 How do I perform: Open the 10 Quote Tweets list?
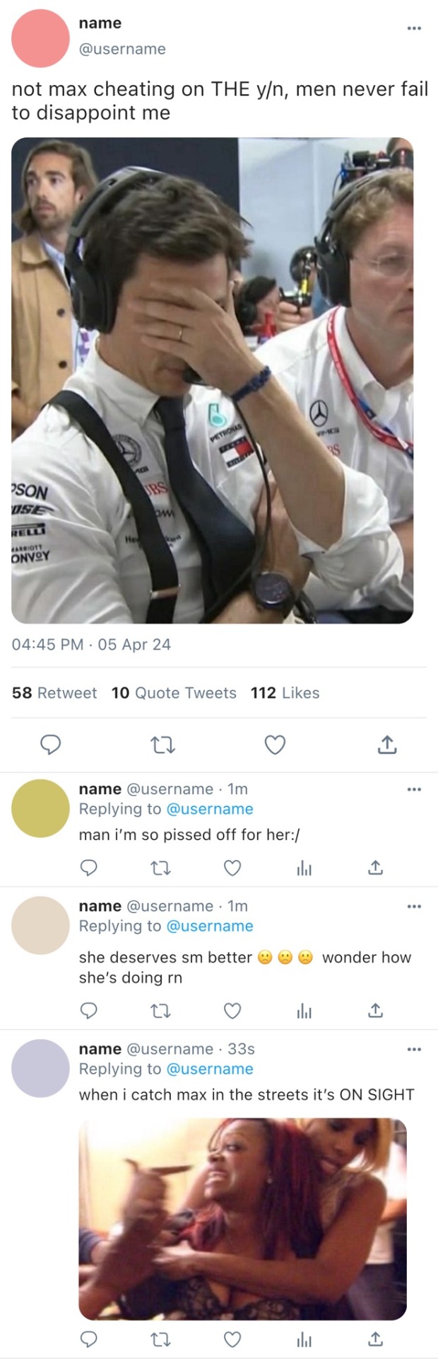click(174, 693)
